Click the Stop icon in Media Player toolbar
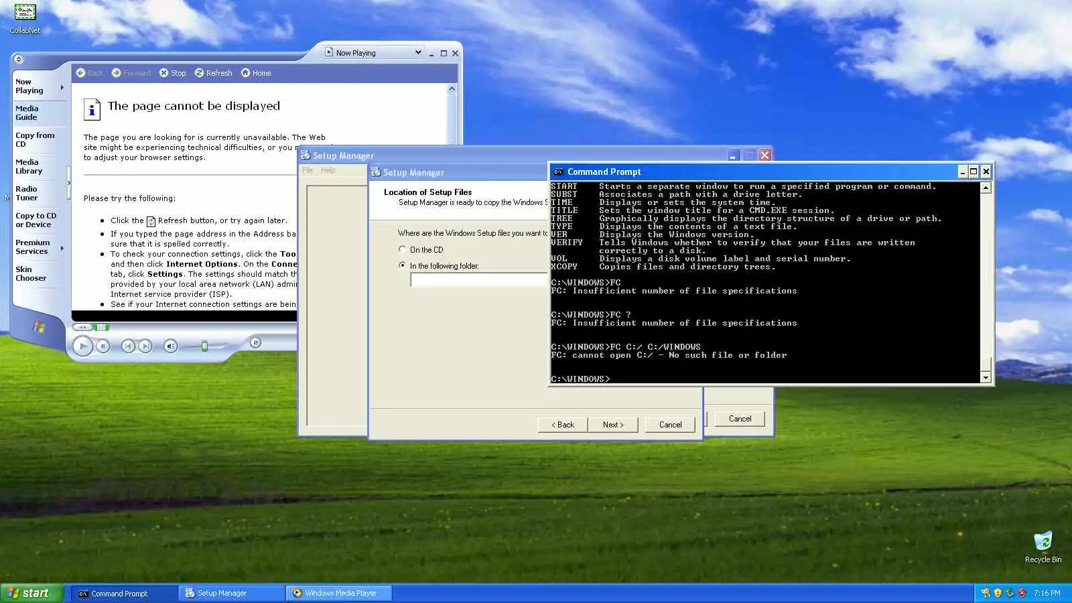This screenshot has width=1072, height=603. point(163,73)
